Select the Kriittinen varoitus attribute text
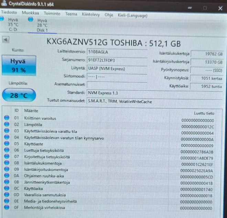The height and width of the screenshot is (218, 227). point(40,119)
